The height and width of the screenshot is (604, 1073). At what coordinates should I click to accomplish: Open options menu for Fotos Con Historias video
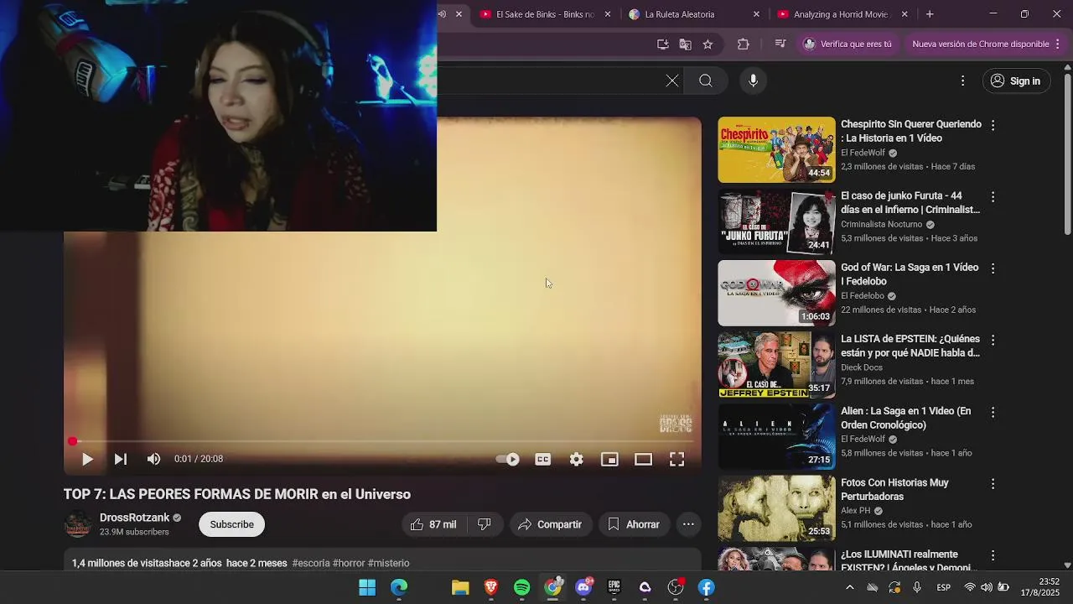coord(993,483)
